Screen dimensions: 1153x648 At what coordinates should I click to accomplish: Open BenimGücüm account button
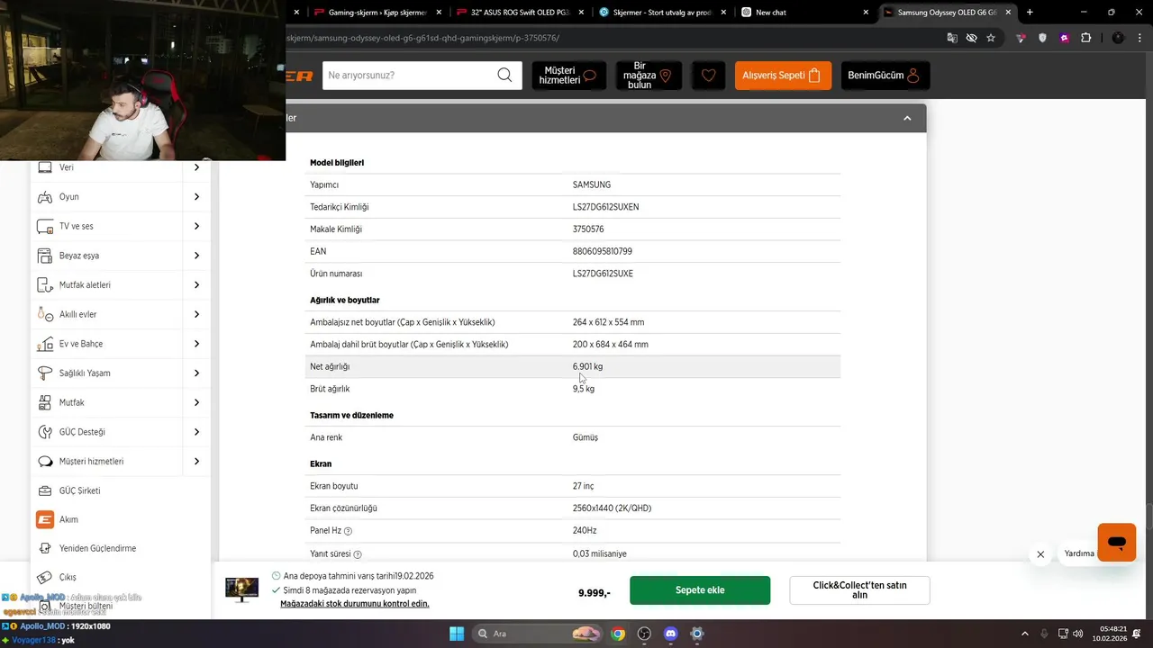(x=885, y=76)
